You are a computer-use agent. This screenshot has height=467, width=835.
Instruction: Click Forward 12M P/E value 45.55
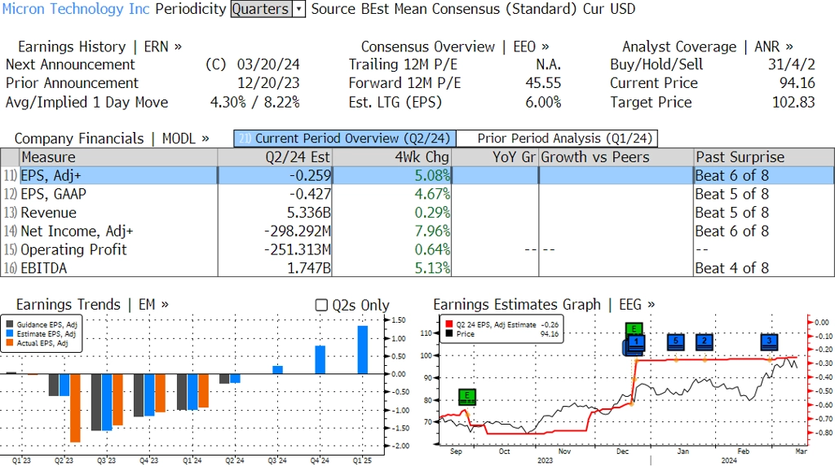[x=543, y=83]
